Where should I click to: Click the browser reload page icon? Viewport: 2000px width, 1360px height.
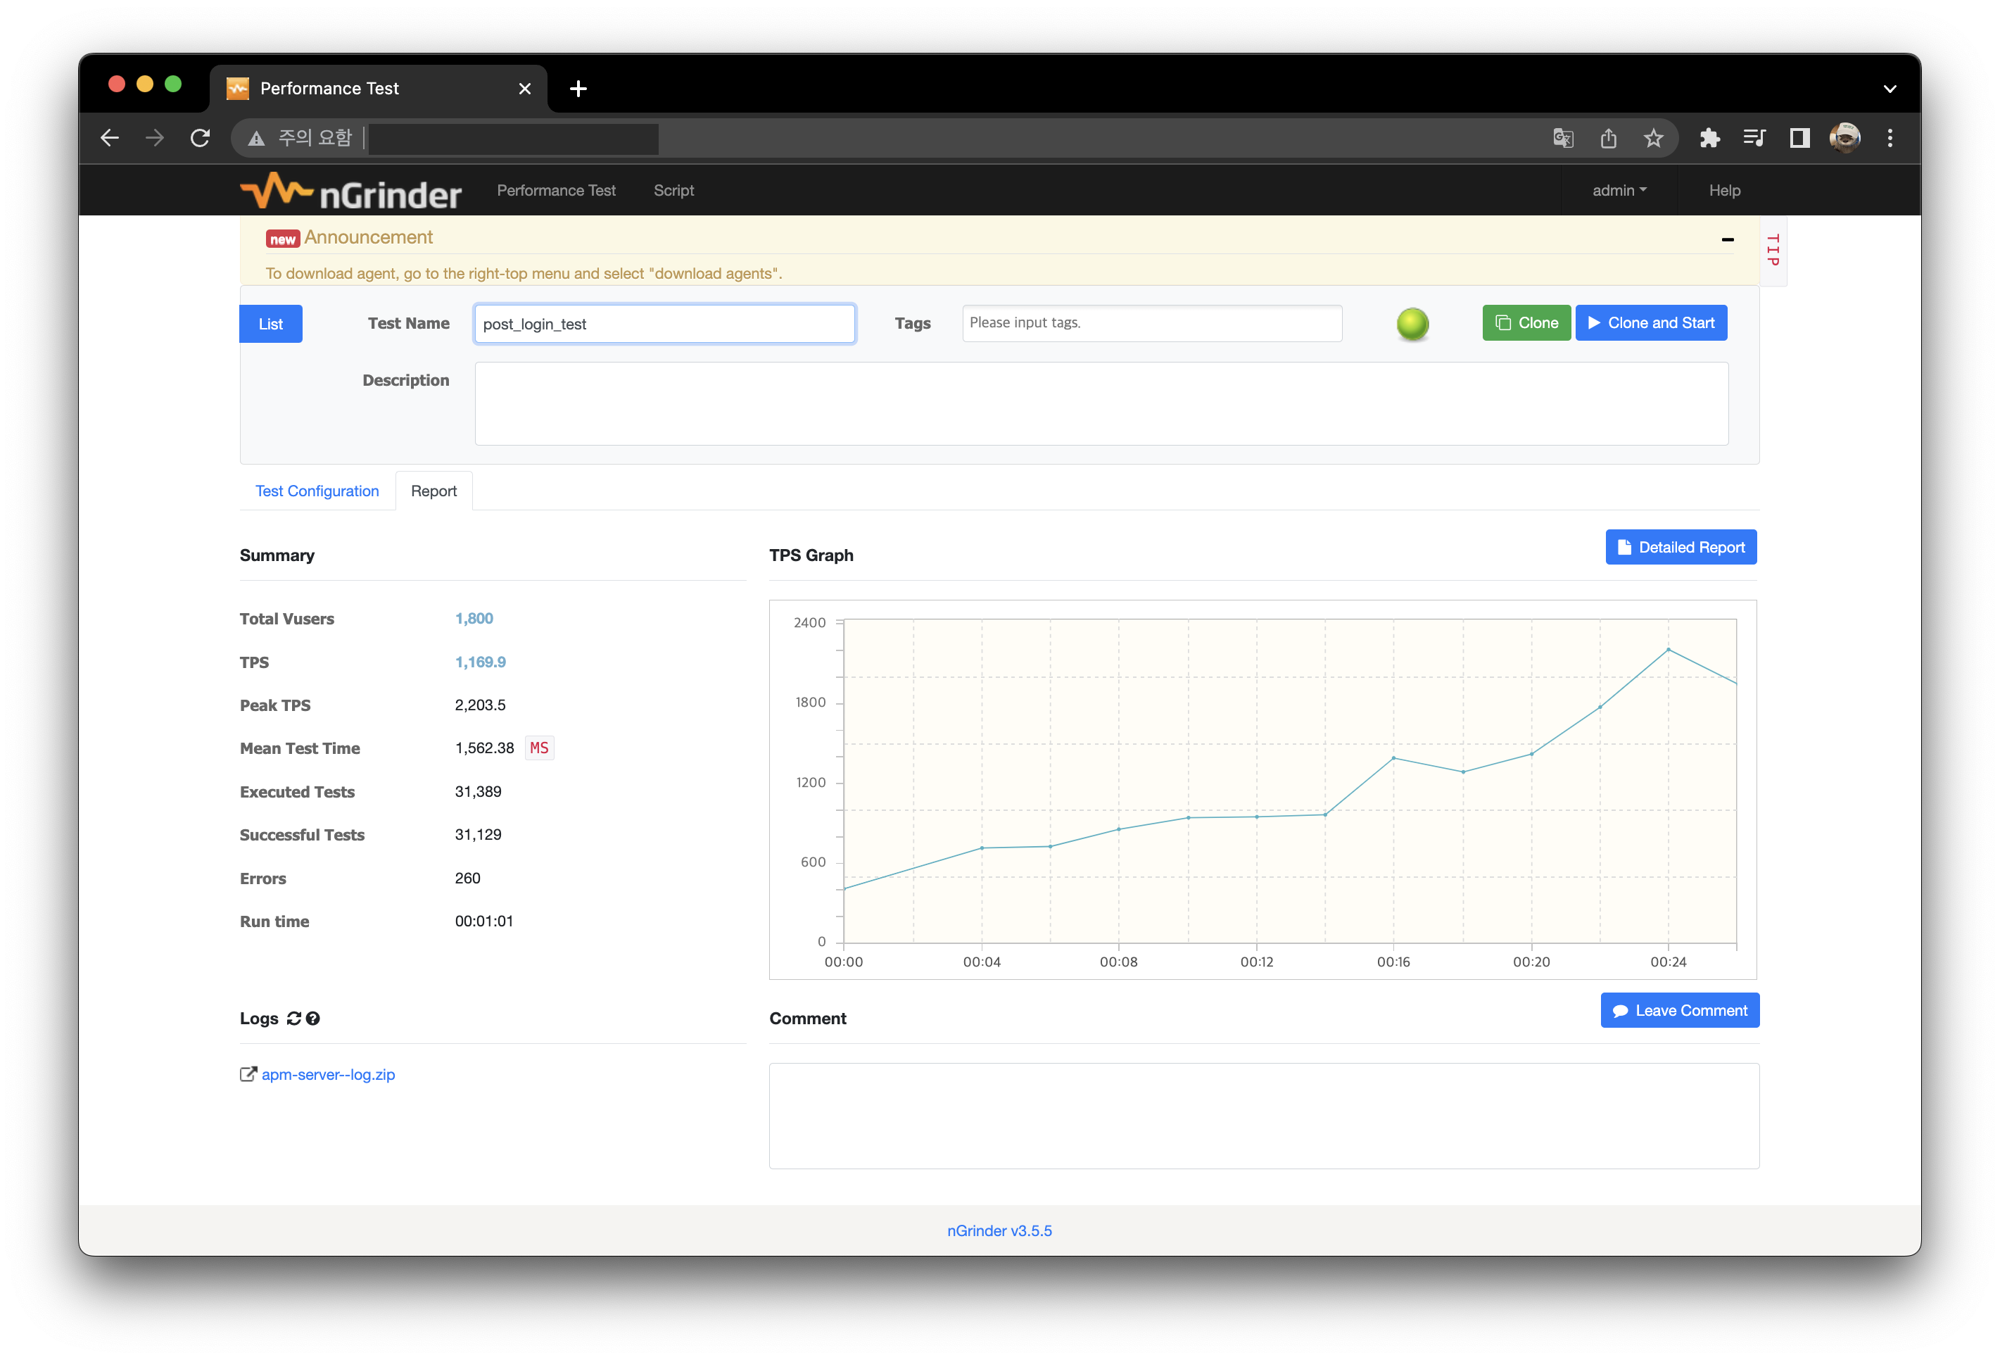click(x=201, y=138)
